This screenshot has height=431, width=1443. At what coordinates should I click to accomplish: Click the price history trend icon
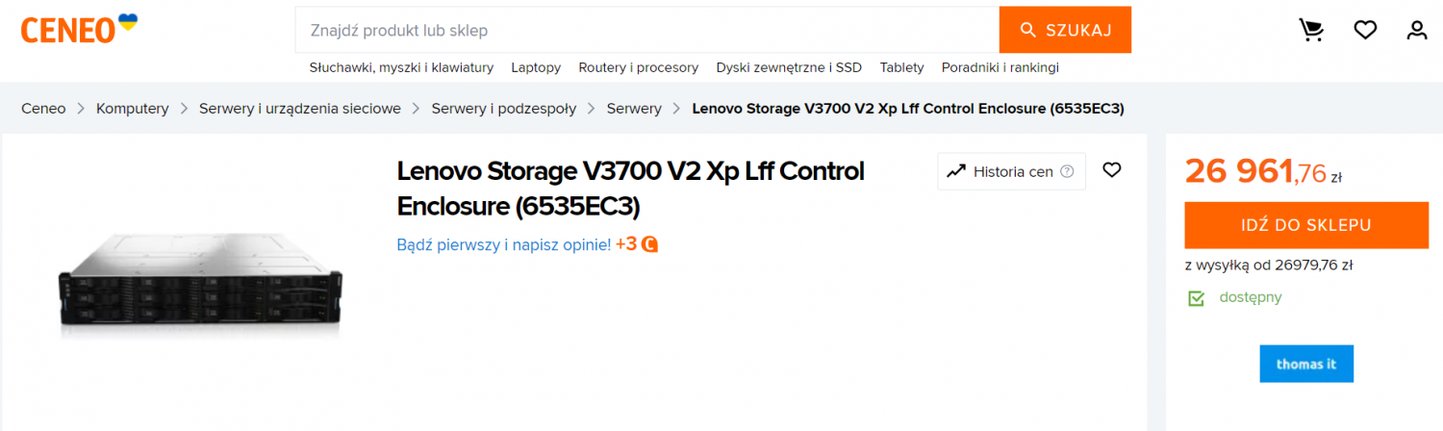(956, 171)
